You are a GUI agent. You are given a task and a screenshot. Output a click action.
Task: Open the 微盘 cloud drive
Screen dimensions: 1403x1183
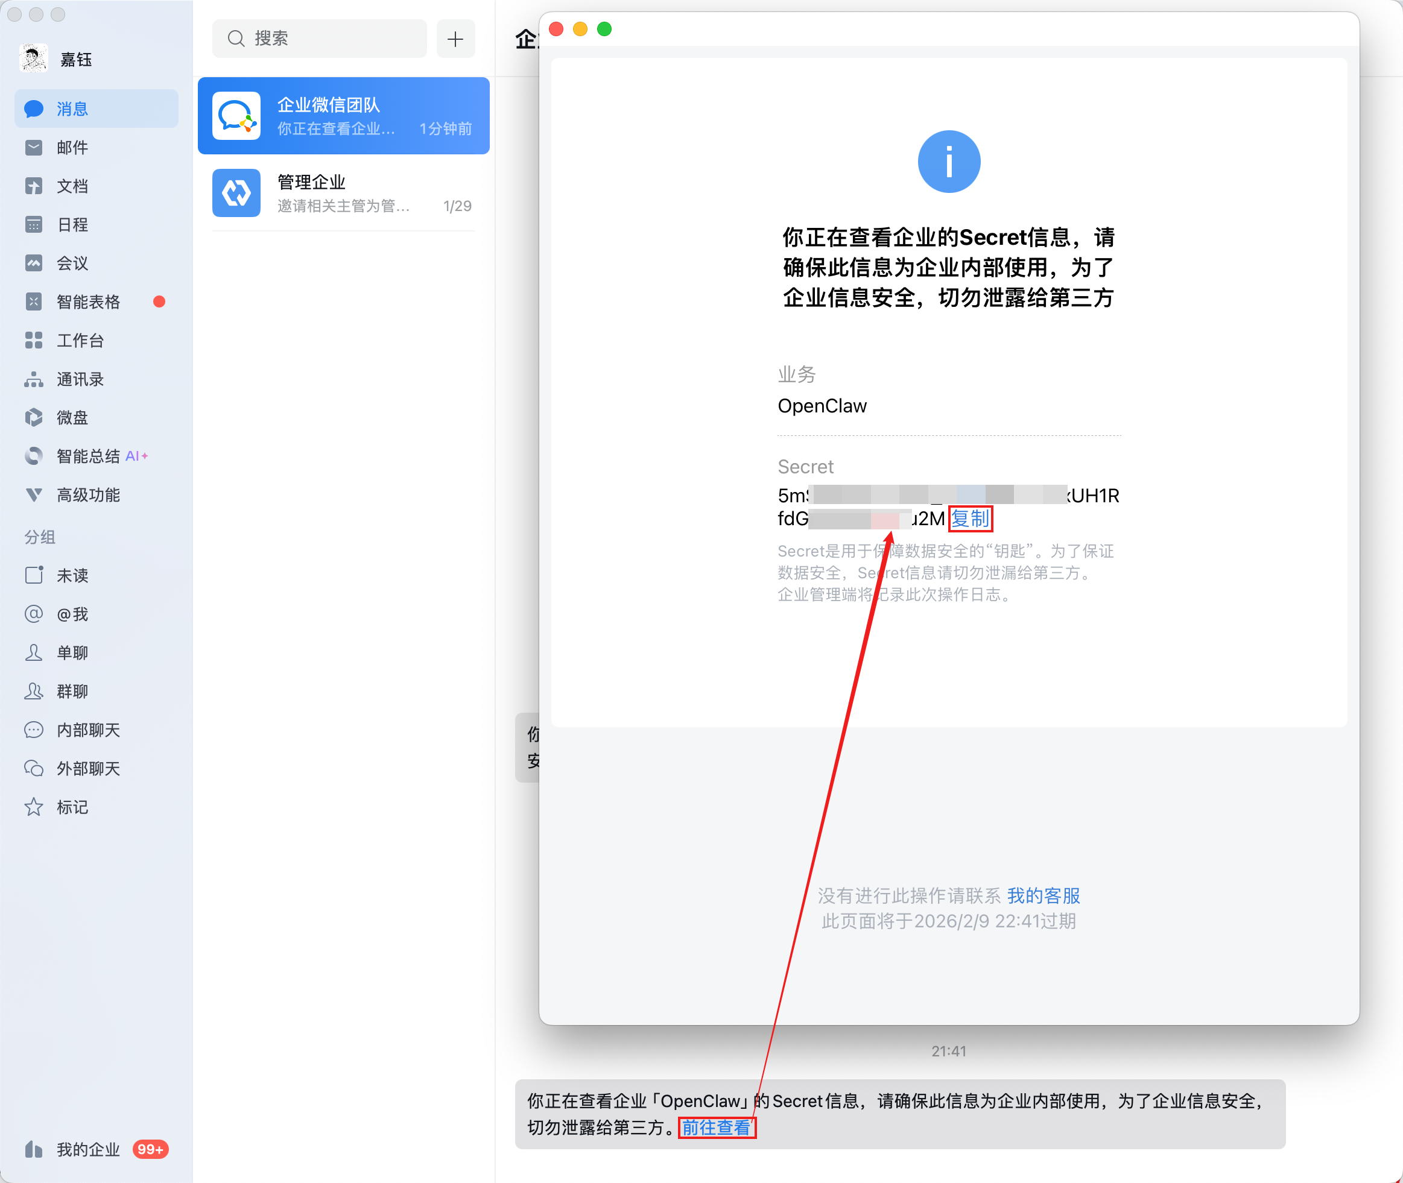(72, 418)
